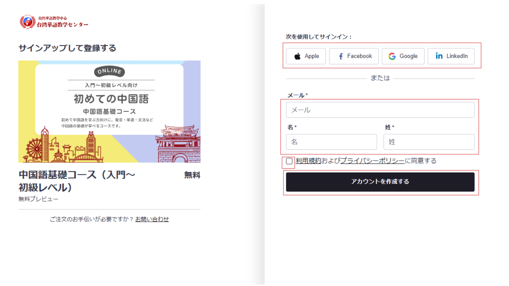
Task: Click the Apple logo sign-in icon
Action: pos(298,56)
